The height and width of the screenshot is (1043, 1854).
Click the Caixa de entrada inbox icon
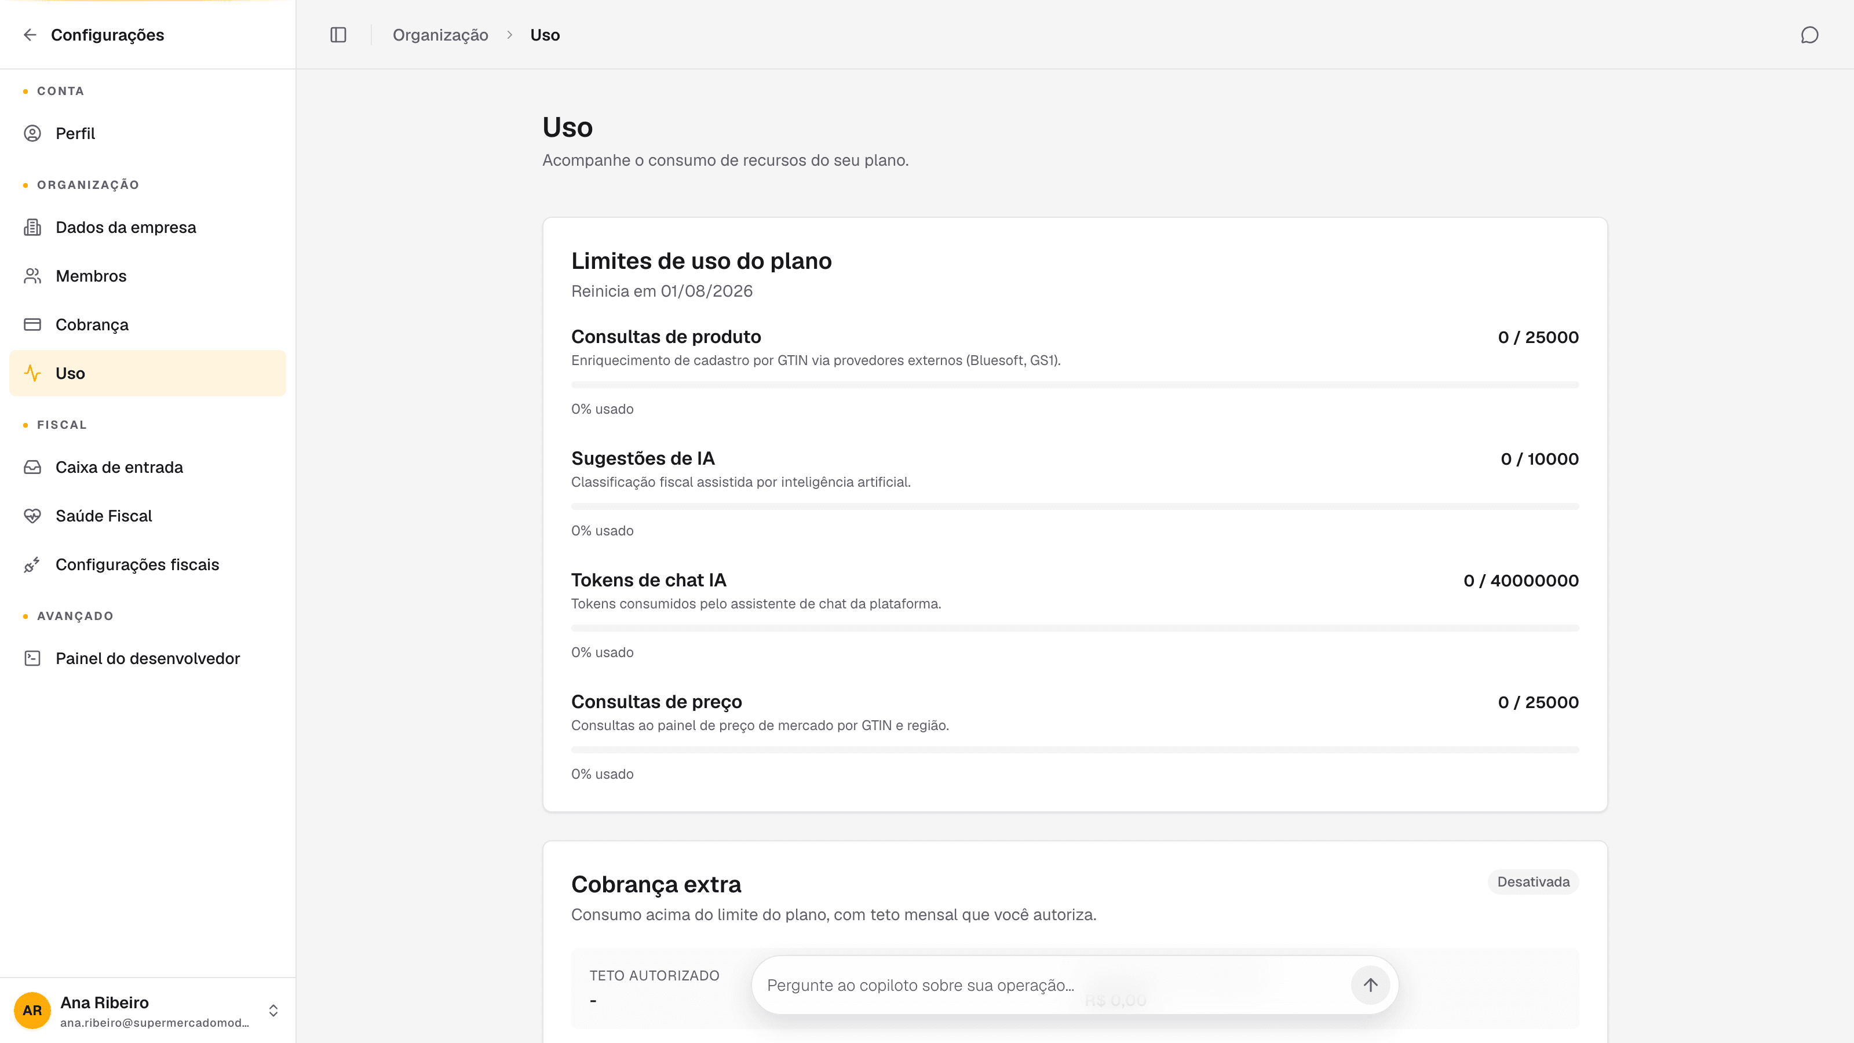(32, 467)
